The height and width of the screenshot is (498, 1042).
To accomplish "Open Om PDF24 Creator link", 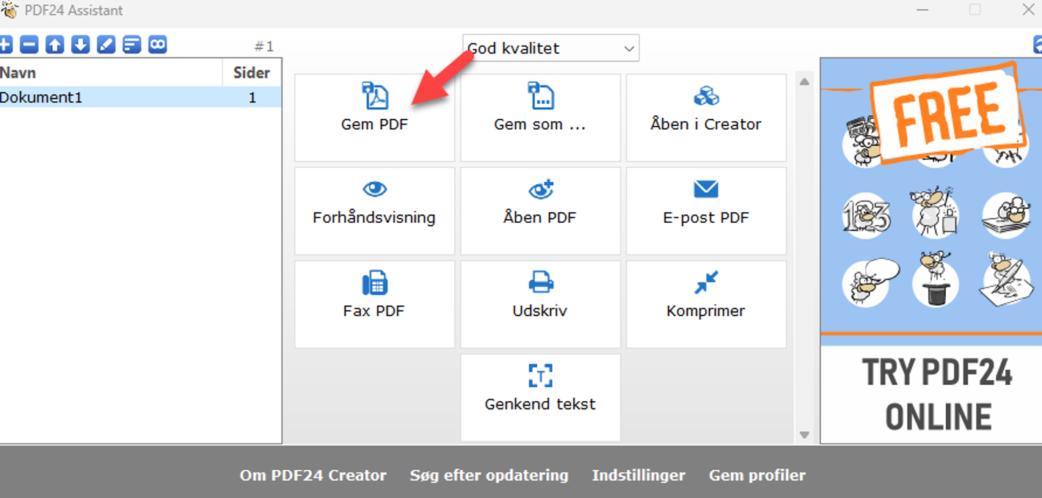I will point(313,475).
